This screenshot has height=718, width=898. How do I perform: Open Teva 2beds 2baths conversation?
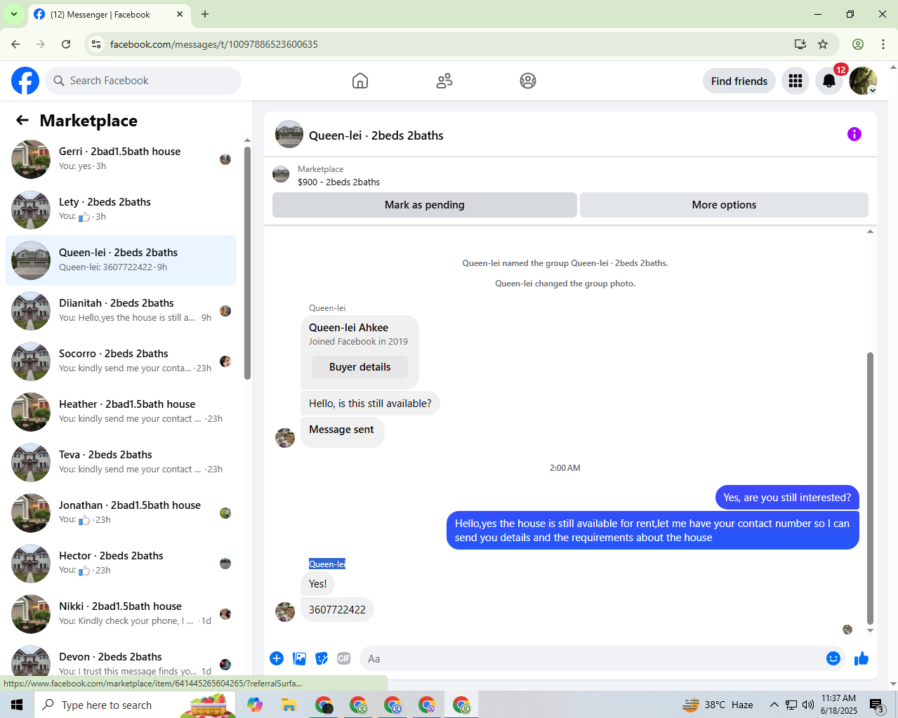click(x=121, y=463)
